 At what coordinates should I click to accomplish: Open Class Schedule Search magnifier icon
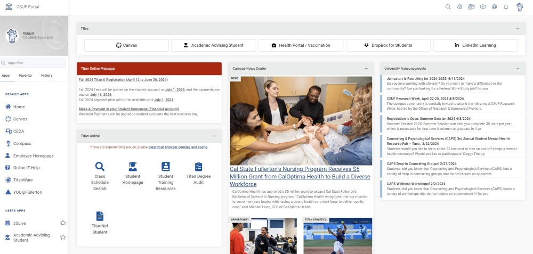tap(100, 166)
